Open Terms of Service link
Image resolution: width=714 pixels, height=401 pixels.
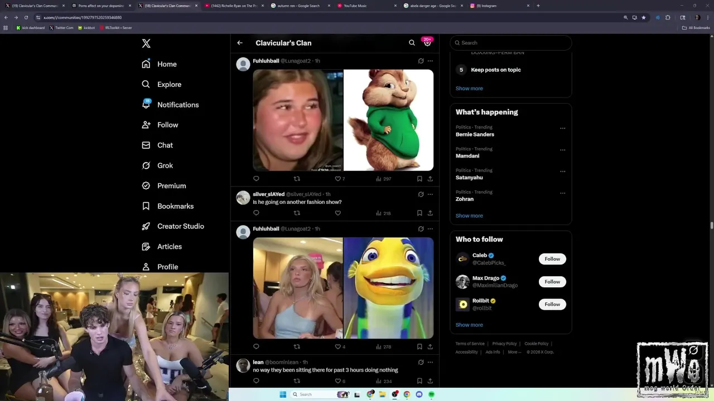(470, 344)
